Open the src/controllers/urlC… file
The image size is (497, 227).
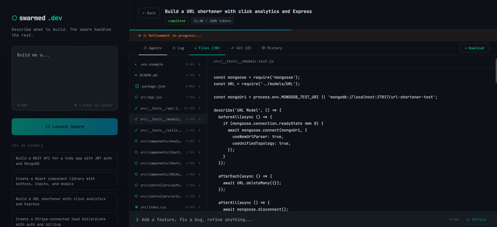tap(168, 196)
